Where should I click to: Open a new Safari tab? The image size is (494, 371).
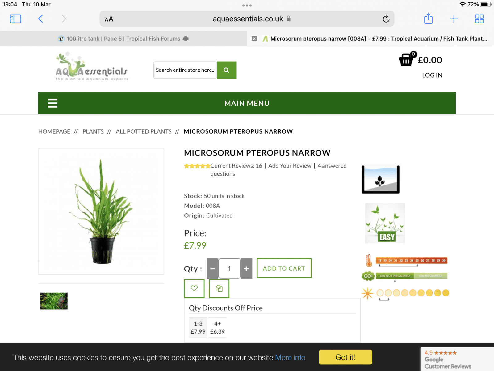tap(454, 19)
